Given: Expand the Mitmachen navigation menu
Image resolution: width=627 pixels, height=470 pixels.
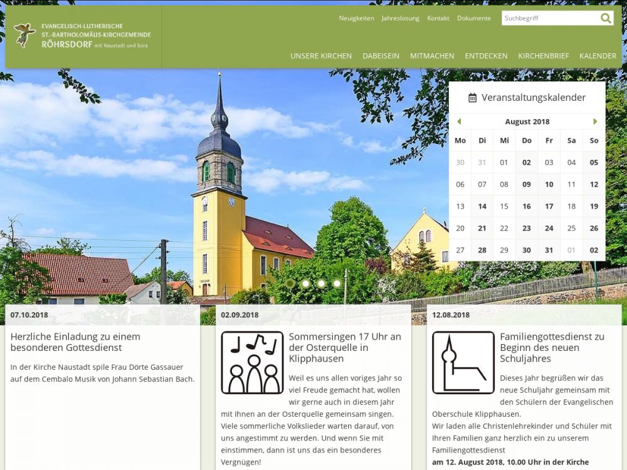Looking at the screenshot, I should point(432,56).
